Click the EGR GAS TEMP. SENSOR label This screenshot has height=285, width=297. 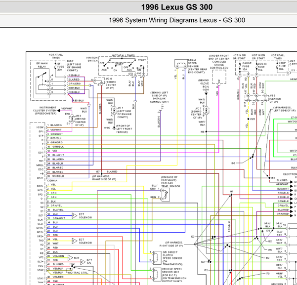170,185
